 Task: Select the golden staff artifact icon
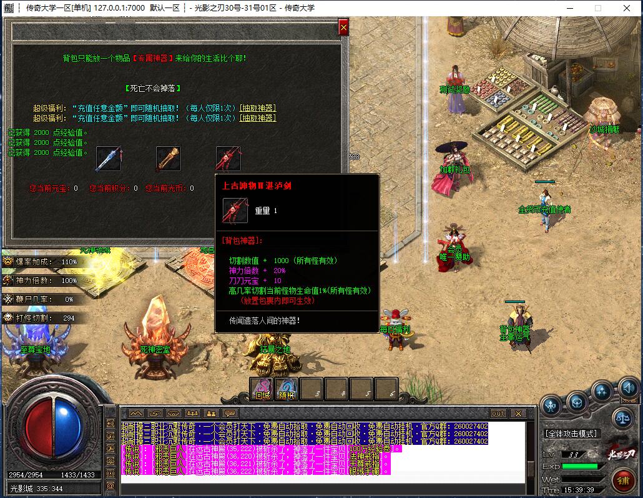coord(168,159)
